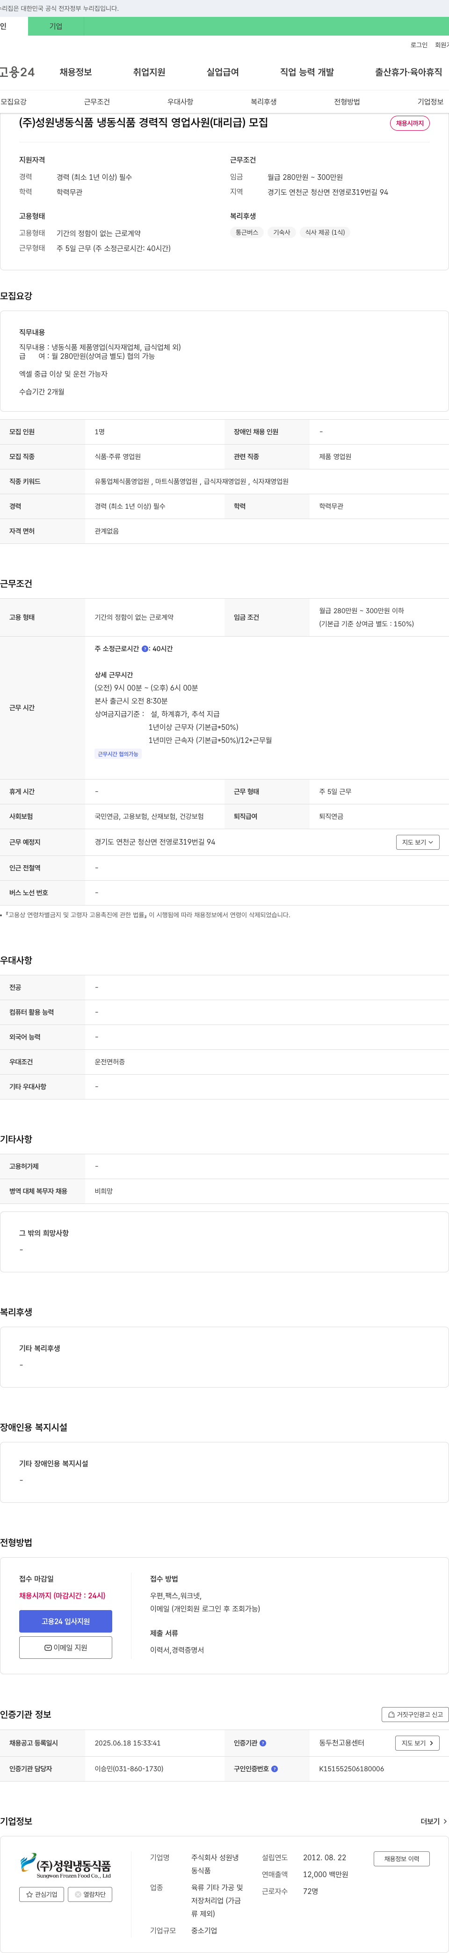Viewport: 449px width, 1953px height.
Task: Click 채용시까지 (마감시간 : 24시) deadline text
Action: 62,1595
